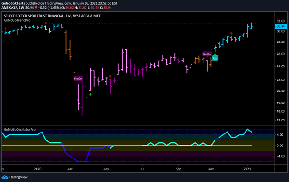Click the TradingView cloud logo icon
This screenshot has height=182, width=289.
pyautogui.click(x=5, y=177)
